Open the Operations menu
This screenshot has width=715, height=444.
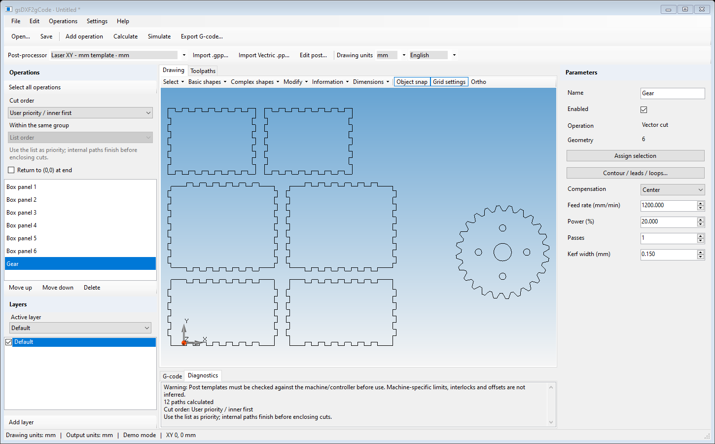(x=63, y=21)
